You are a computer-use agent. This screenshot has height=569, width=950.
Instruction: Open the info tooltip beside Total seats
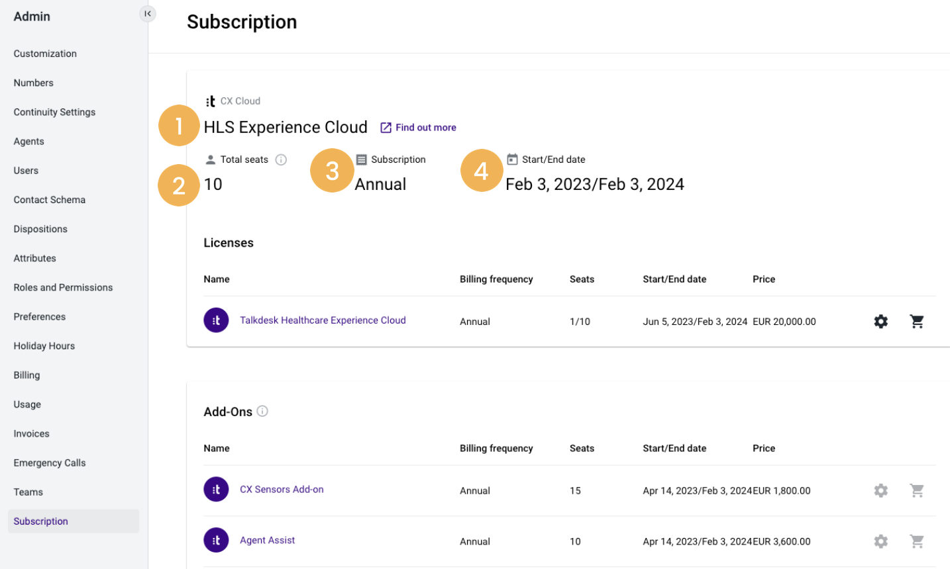click(x=281, y=159)
